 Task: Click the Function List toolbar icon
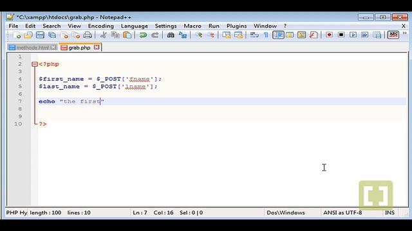(314, 35)
